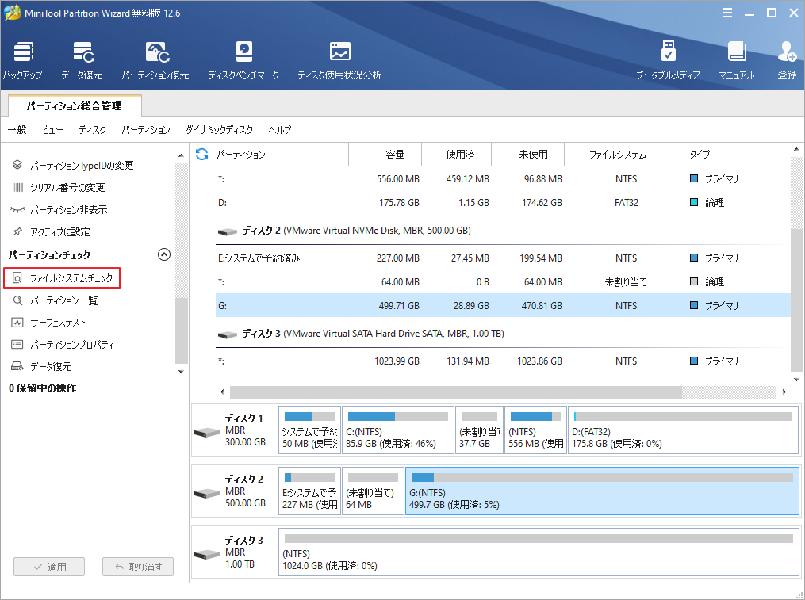Create ブータブルメディア bootable media
The width and height of the screenshot is (805, 600).
[x=668, y=60]
